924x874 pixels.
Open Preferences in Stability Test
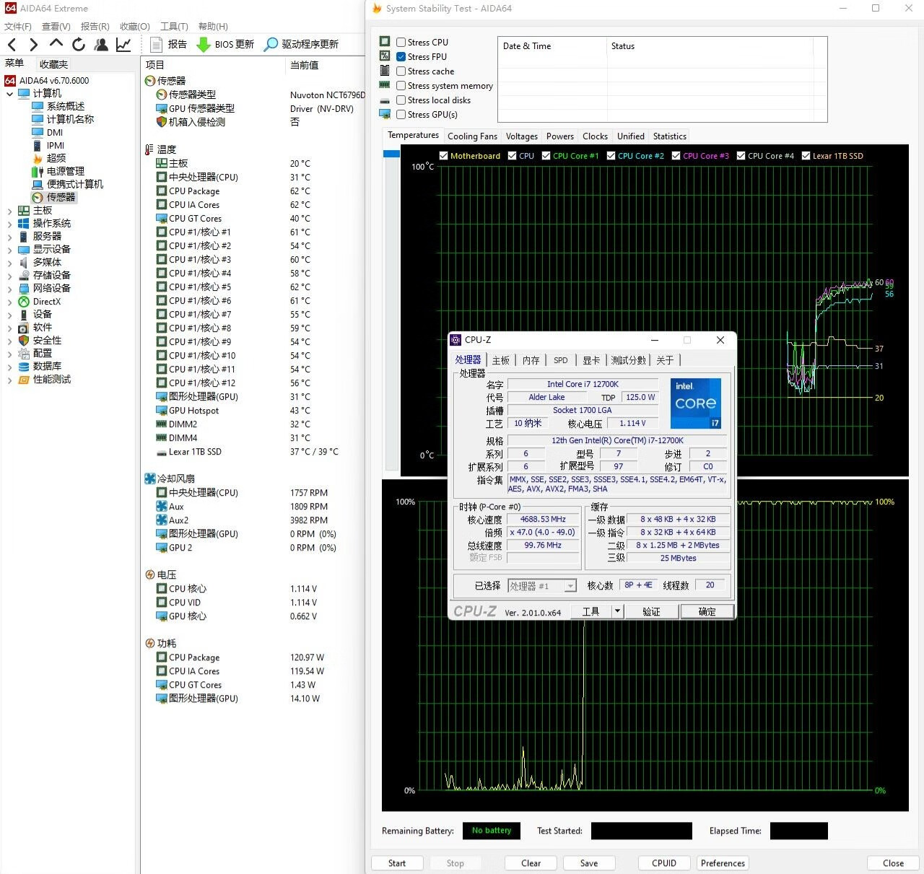[723, 863]
